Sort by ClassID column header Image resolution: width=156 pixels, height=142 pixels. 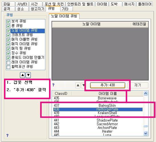pyautogui.click(x=62, y=93)
